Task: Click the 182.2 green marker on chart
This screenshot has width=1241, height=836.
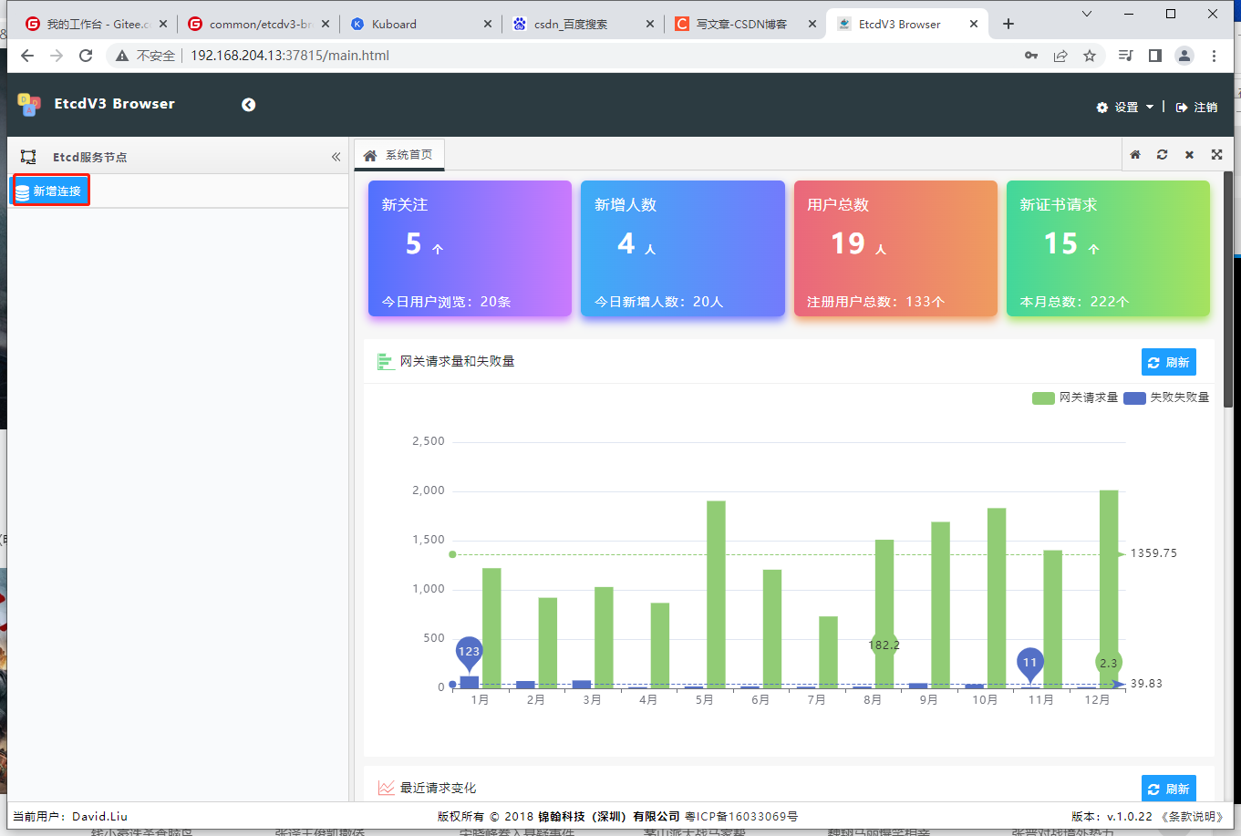Action: coord(884,645)
